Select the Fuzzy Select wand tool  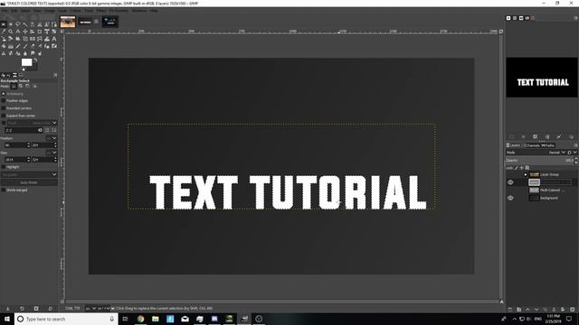point(25,24)
